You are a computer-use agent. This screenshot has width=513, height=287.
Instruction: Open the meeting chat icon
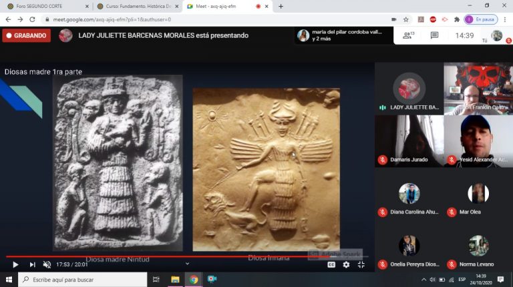(434, 35)
